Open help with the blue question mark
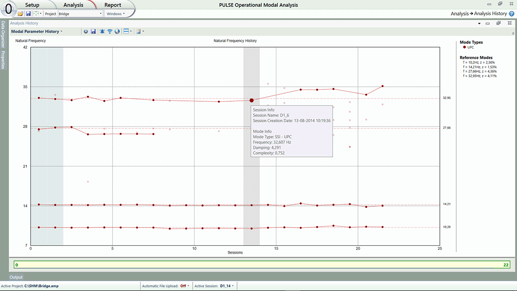 pyautogui.click(x=511, y=14)
